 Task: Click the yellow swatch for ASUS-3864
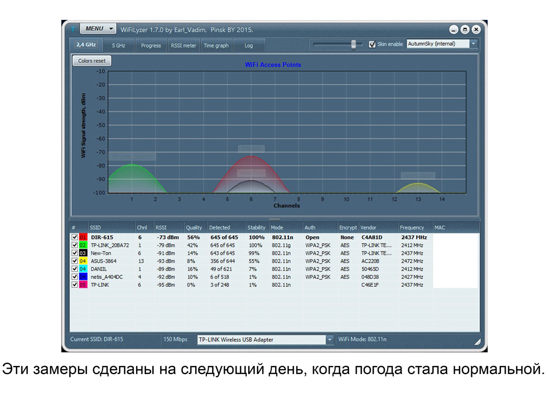[83, 261]
